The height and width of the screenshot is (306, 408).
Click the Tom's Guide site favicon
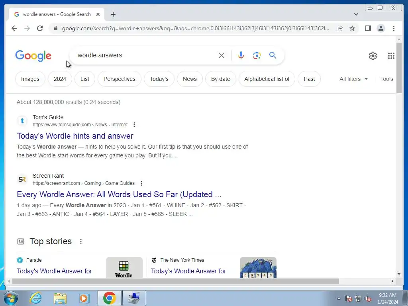click(22, 121)
